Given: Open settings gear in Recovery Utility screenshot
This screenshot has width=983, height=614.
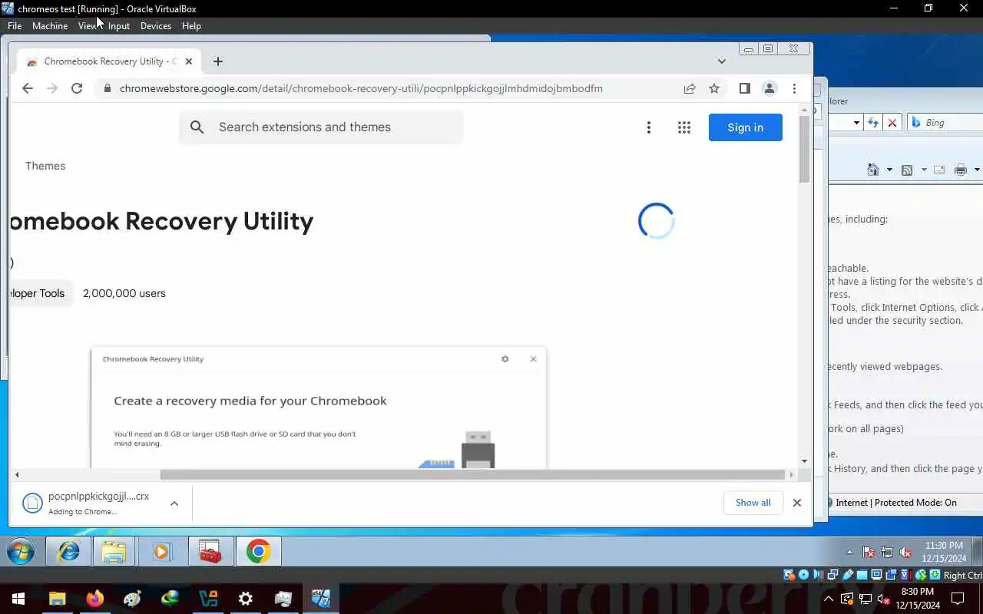Looking at the screenshot, I should tap(505, 359).
